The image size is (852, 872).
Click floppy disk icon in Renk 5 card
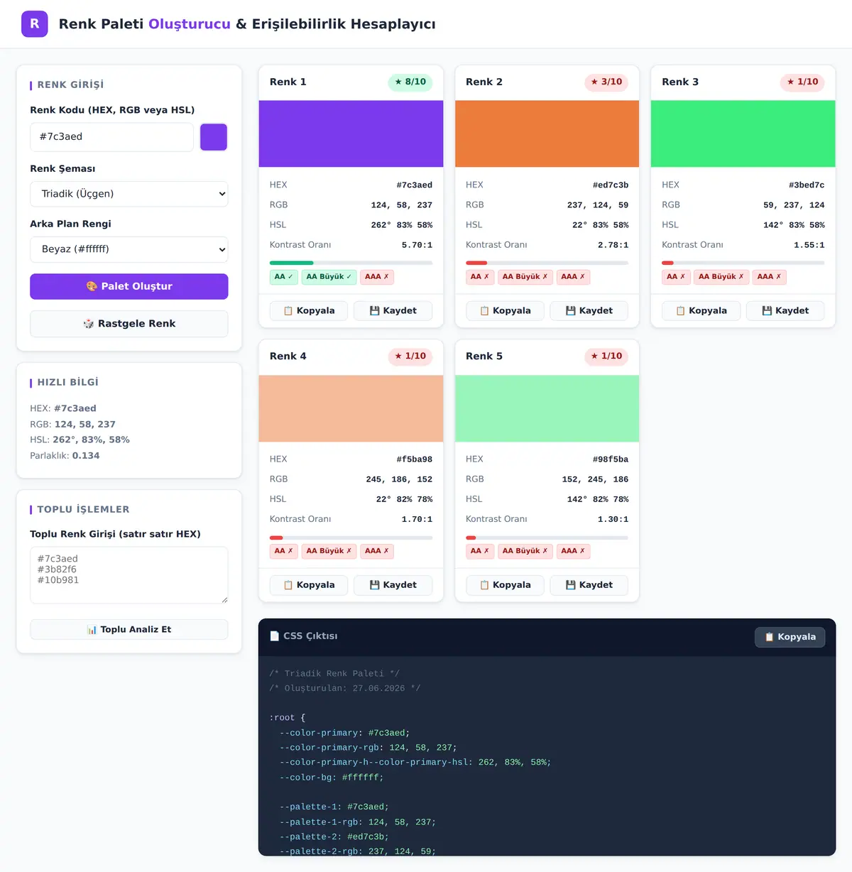click(x=570, y=585)
